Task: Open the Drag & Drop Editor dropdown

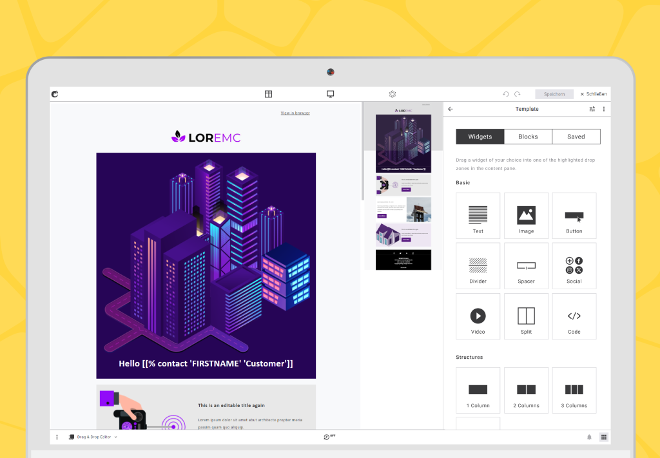Action: tap(93, 437)
